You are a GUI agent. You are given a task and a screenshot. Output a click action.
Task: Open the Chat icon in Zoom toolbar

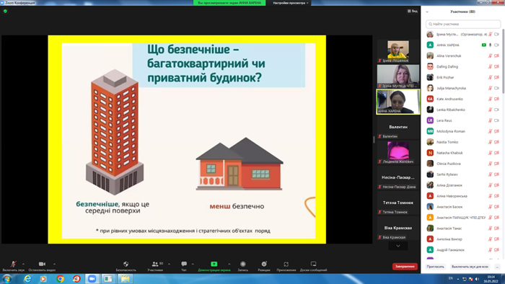(x=184, y=264)
